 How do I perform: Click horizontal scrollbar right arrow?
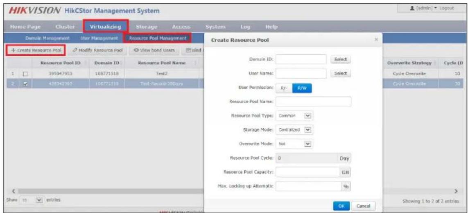coord(456,190)
